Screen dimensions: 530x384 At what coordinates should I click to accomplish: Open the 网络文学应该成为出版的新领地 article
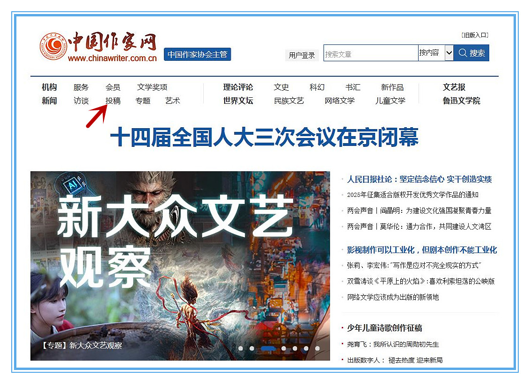tap(393, 297)
